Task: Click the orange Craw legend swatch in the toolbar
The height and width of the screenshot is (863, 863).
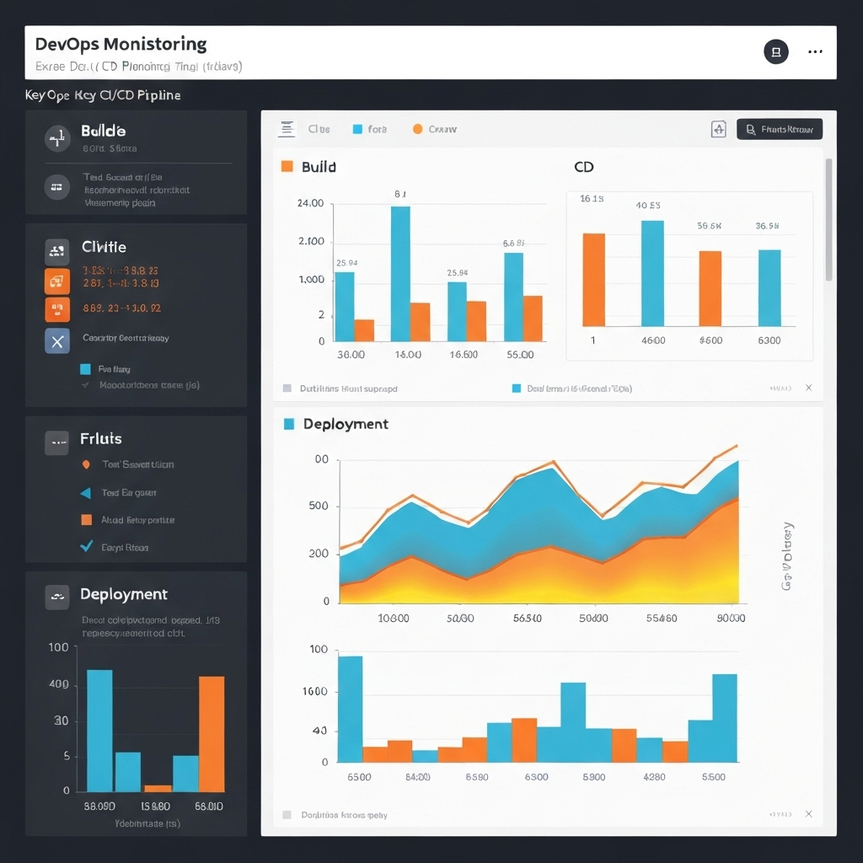Action: pyautogui.click(x=419, y=128)
